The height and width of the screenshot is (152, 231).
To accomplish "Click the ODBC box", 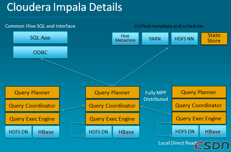I will click(x=40, y=53).
